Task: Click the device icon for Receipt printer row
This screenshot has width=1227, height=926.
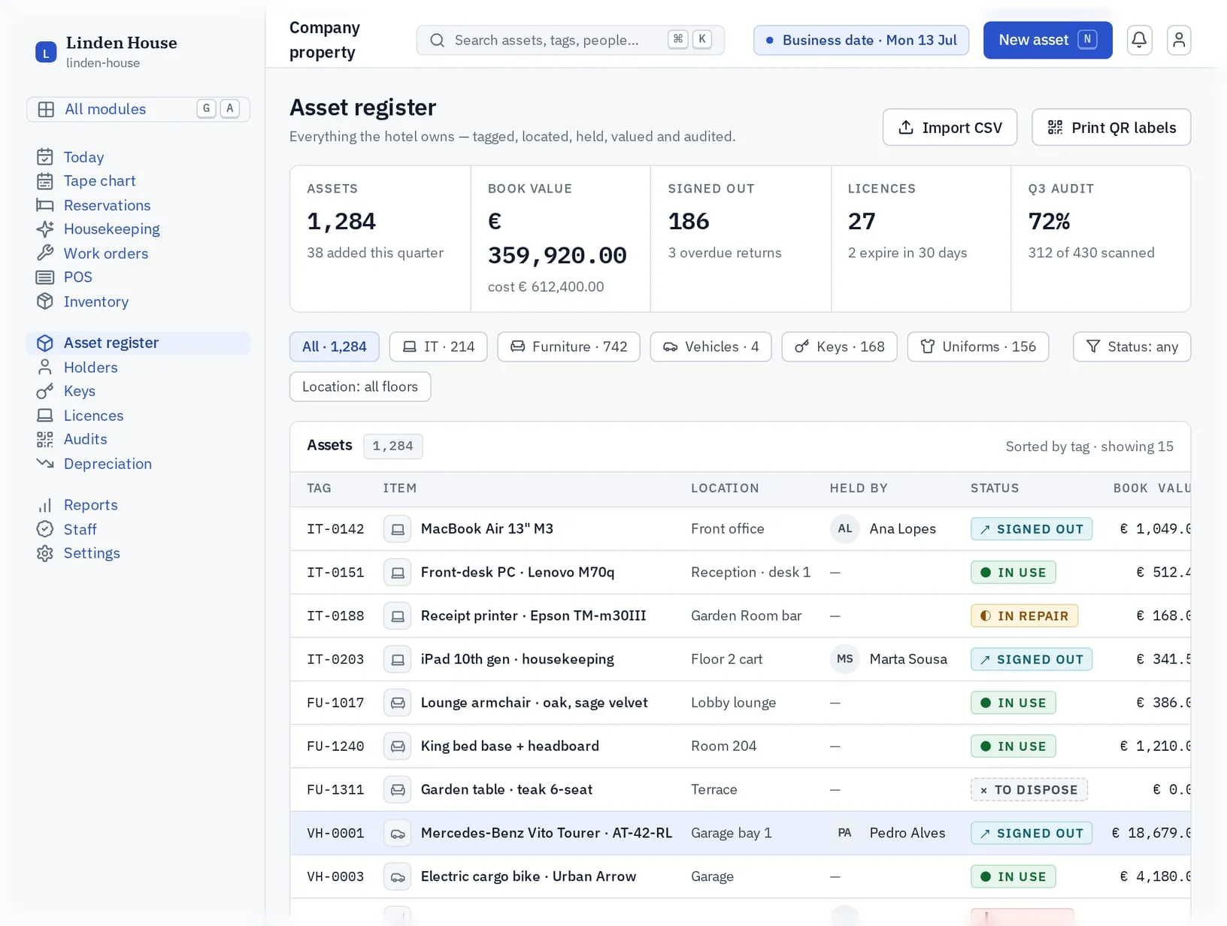Action: tap(398, 616)
